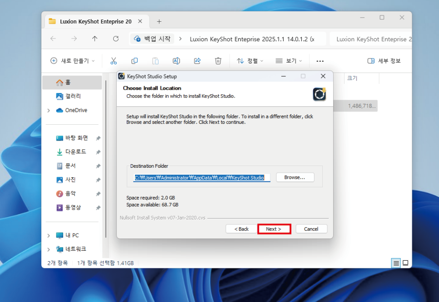The image size is (439, 302).
Task: Click the pin icon beside 동영상
Action: (x=98, y=208)
